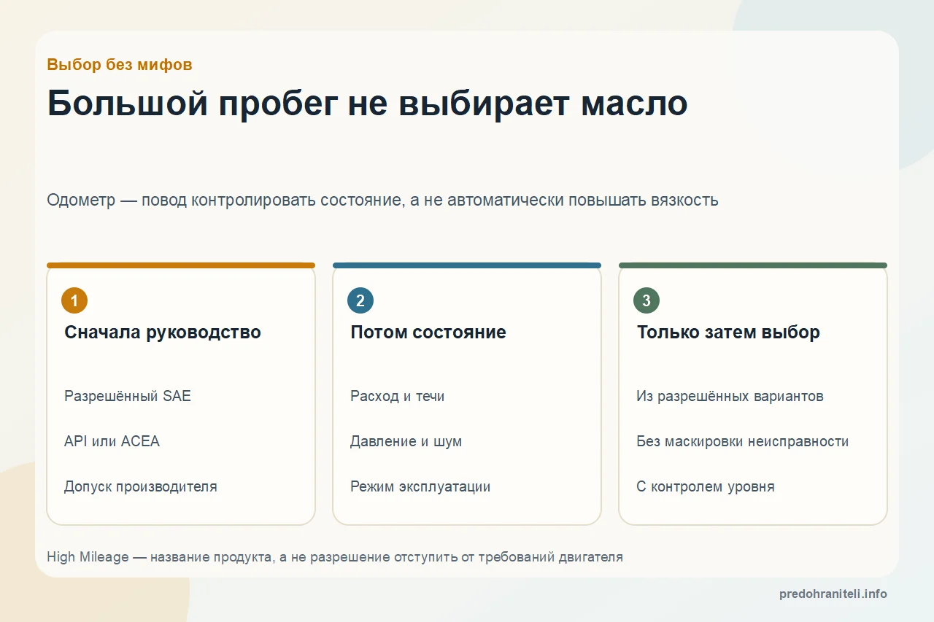Click the 'Режим эксплуатации' item
Viewport: 934px width, 622px height.
click(x=420, y=486)
